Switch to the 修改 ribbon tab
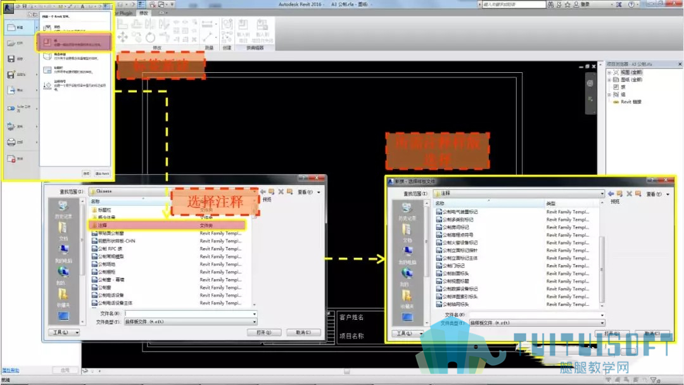This screenshot has height=385, width=684. click(x=144, y=13)
